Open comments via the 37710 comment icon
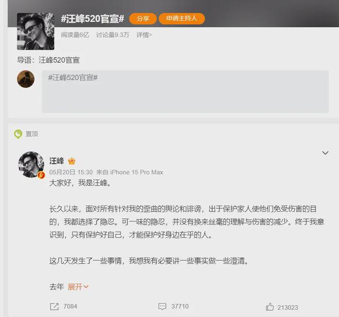Image resolution: width=339 pixels, height=317 pixels. [x=162, y=306]
